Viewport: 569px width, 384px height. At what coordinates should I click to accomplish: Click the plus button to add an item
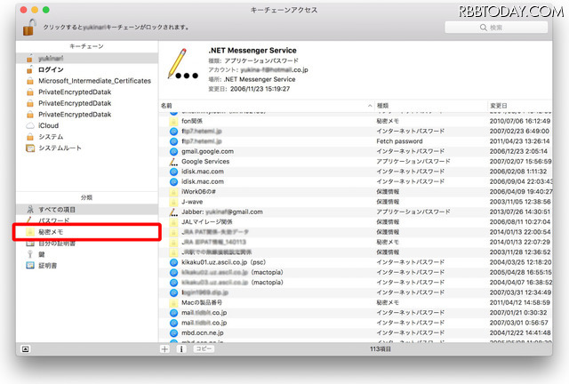[x=164, y=348]
